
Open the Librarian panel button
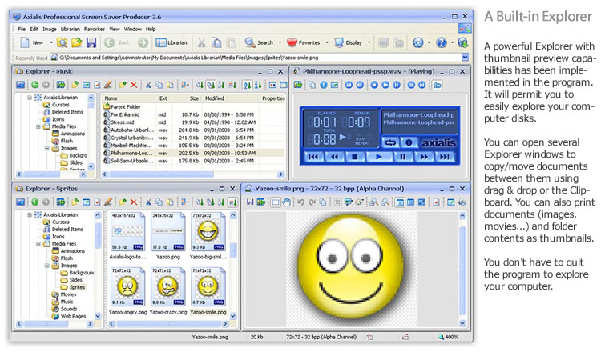click(x=171, y=42)
